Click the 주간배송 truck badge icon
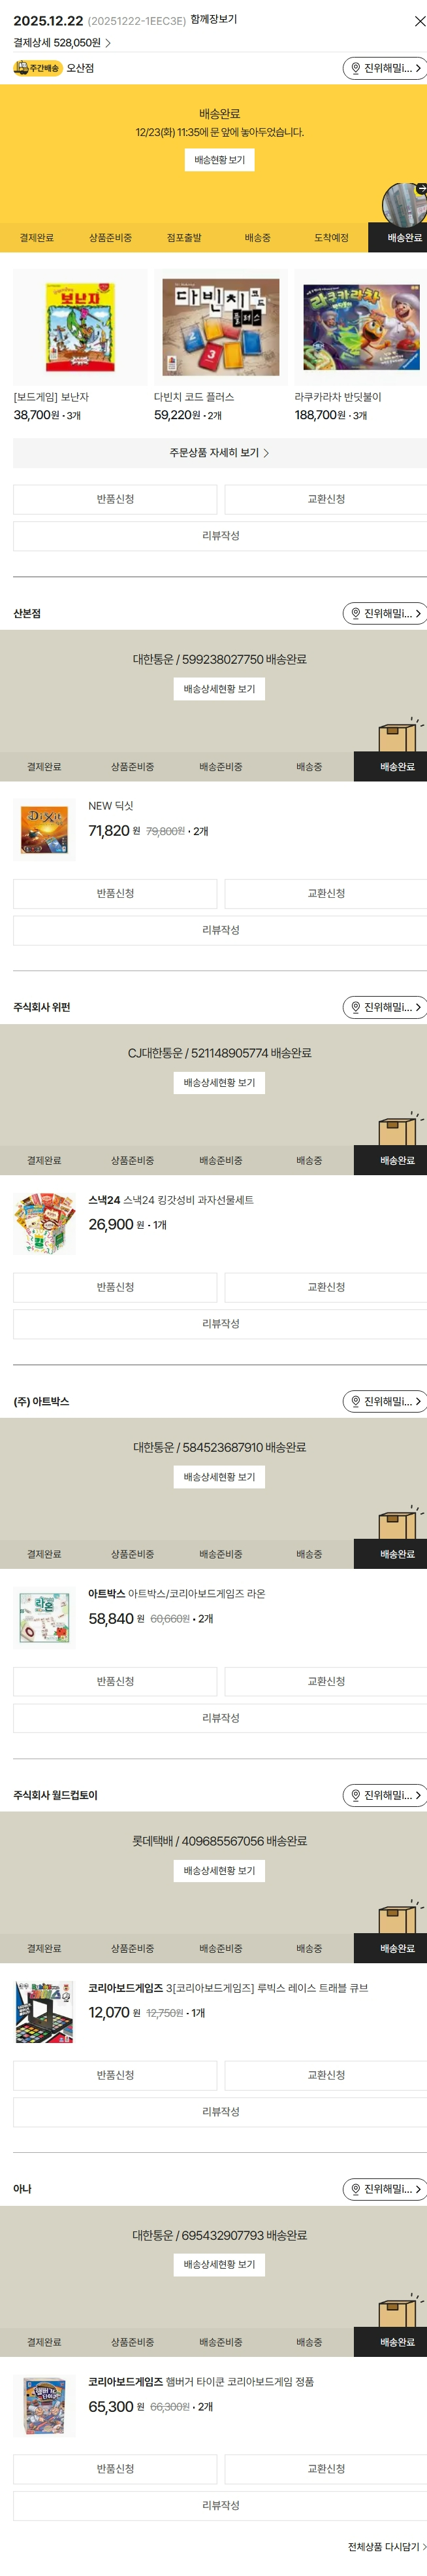427x2576 pixels. pyautogui.click(x=37, y=68)
